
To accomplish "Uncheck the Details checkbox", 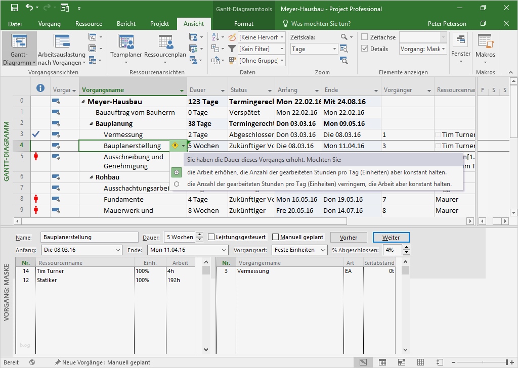I will pyautogui.click(x=365, y=49).
